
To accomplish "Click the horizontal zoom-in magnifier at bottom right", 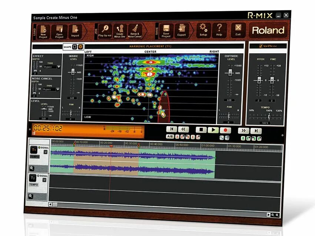I will (x=277, y=215).
